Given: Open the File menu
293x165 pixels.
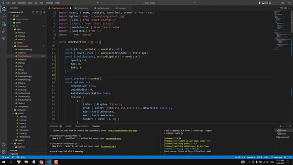Looking at the screenshot, I should pyautogui.click(x=8, y=3).
